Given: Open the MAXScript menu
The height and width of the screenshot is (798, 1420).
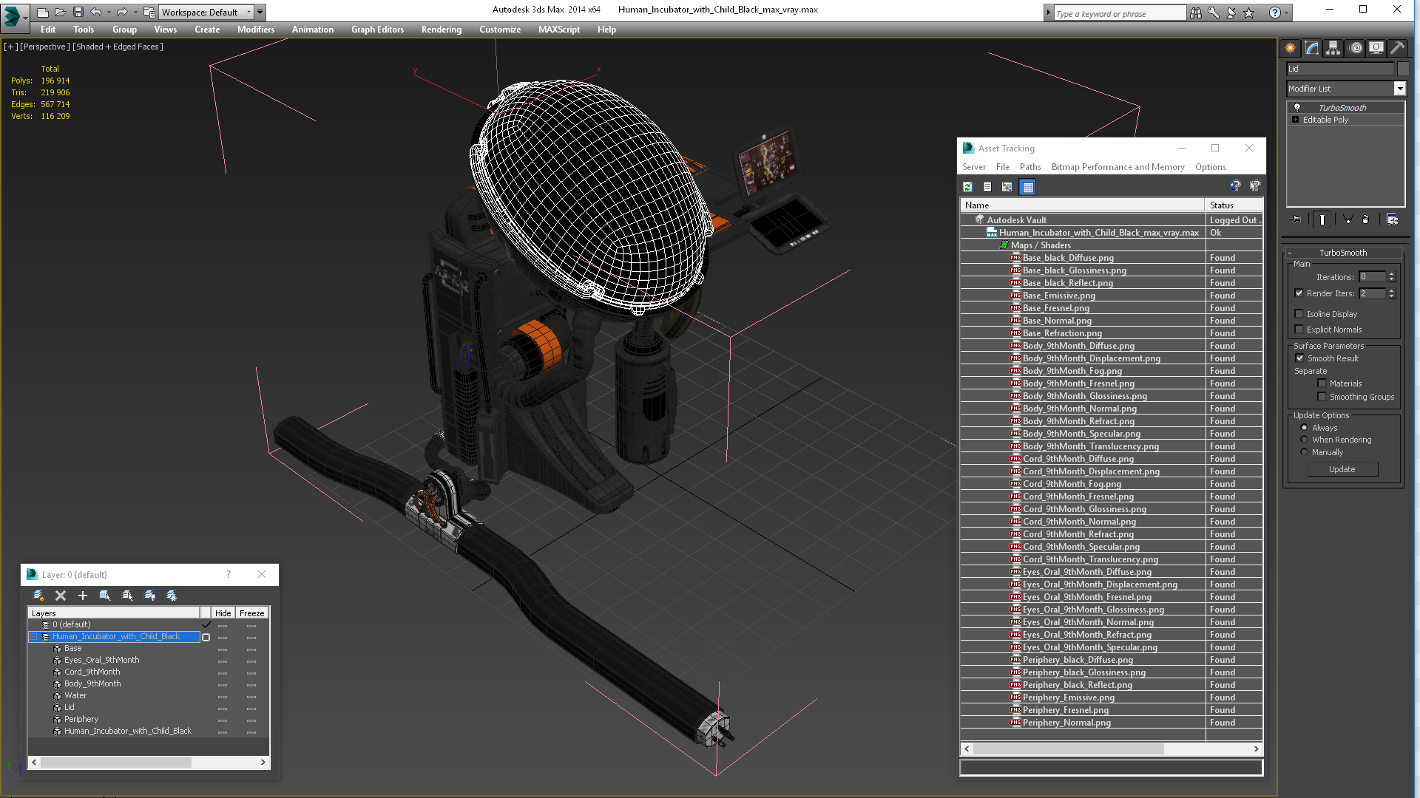Looking at the screenshot, I should [559, 30].
